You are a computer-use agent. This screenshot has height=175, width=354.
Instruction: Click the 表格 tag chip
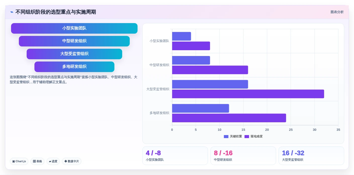(x=37, y=161)
